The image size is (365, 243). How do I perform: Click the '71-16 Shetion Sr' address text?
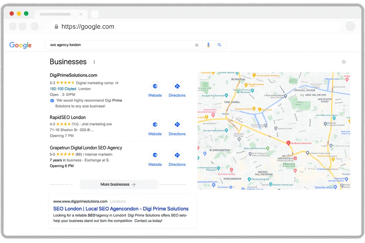[x=63, y=130]
